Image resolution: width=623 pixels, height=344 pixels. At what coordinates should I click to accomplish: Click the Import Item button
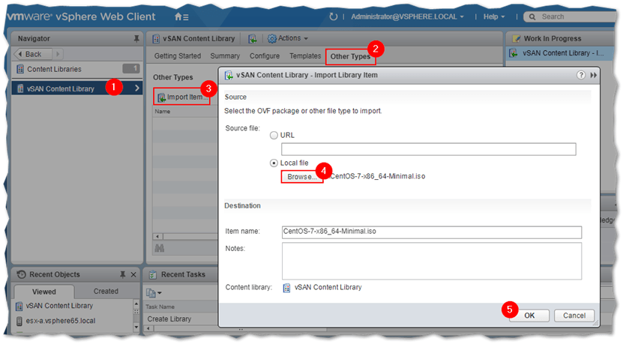(182, 97)
